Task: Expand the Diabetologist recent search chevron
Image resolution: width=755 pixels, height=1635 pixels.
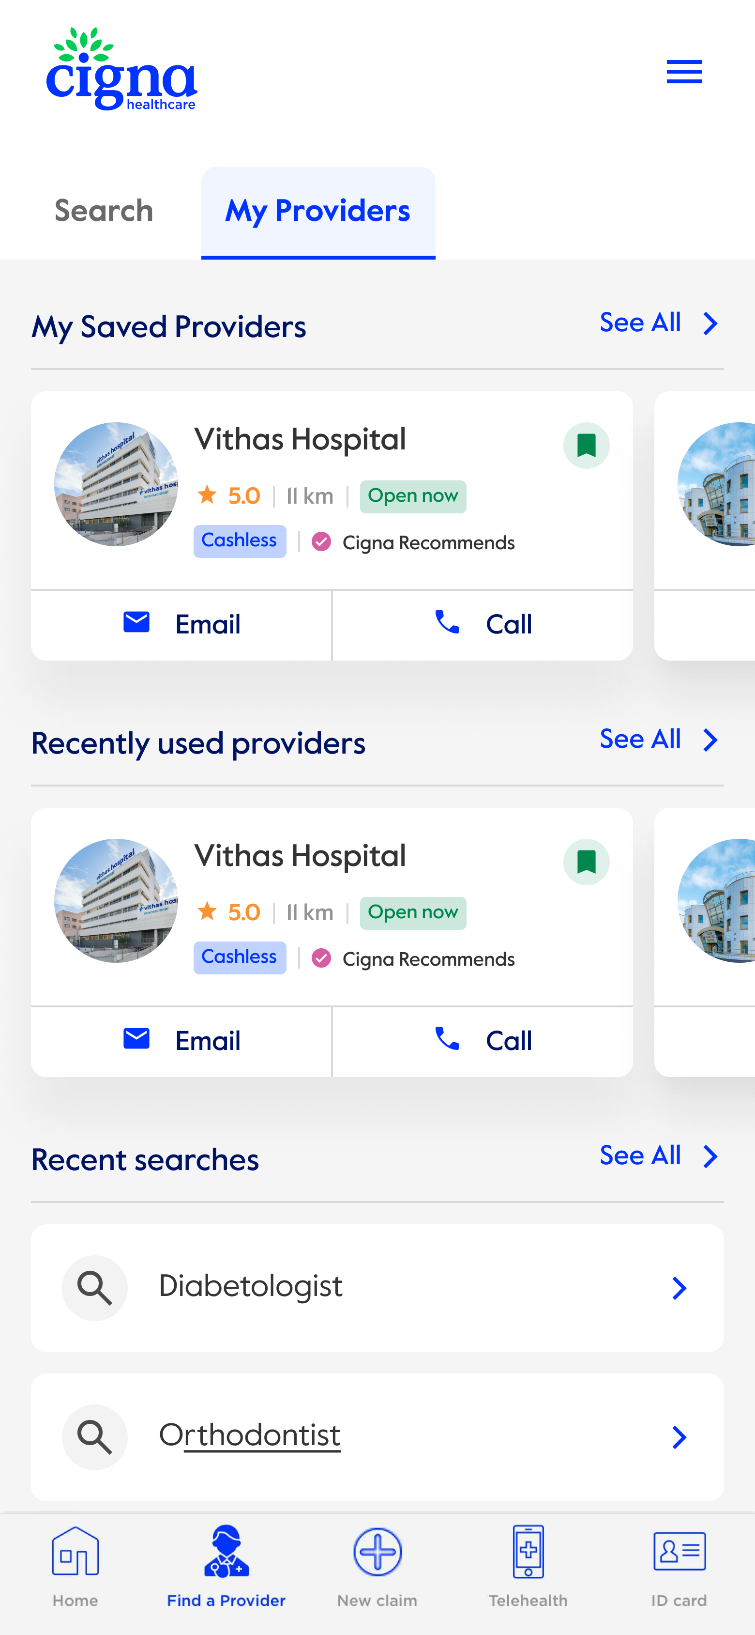Action: (x=679, y=1288)
